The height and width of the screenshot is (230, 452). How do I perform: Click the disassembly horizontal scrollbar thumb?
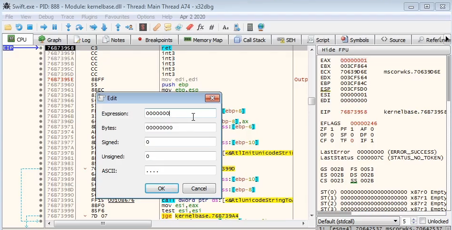103,223
